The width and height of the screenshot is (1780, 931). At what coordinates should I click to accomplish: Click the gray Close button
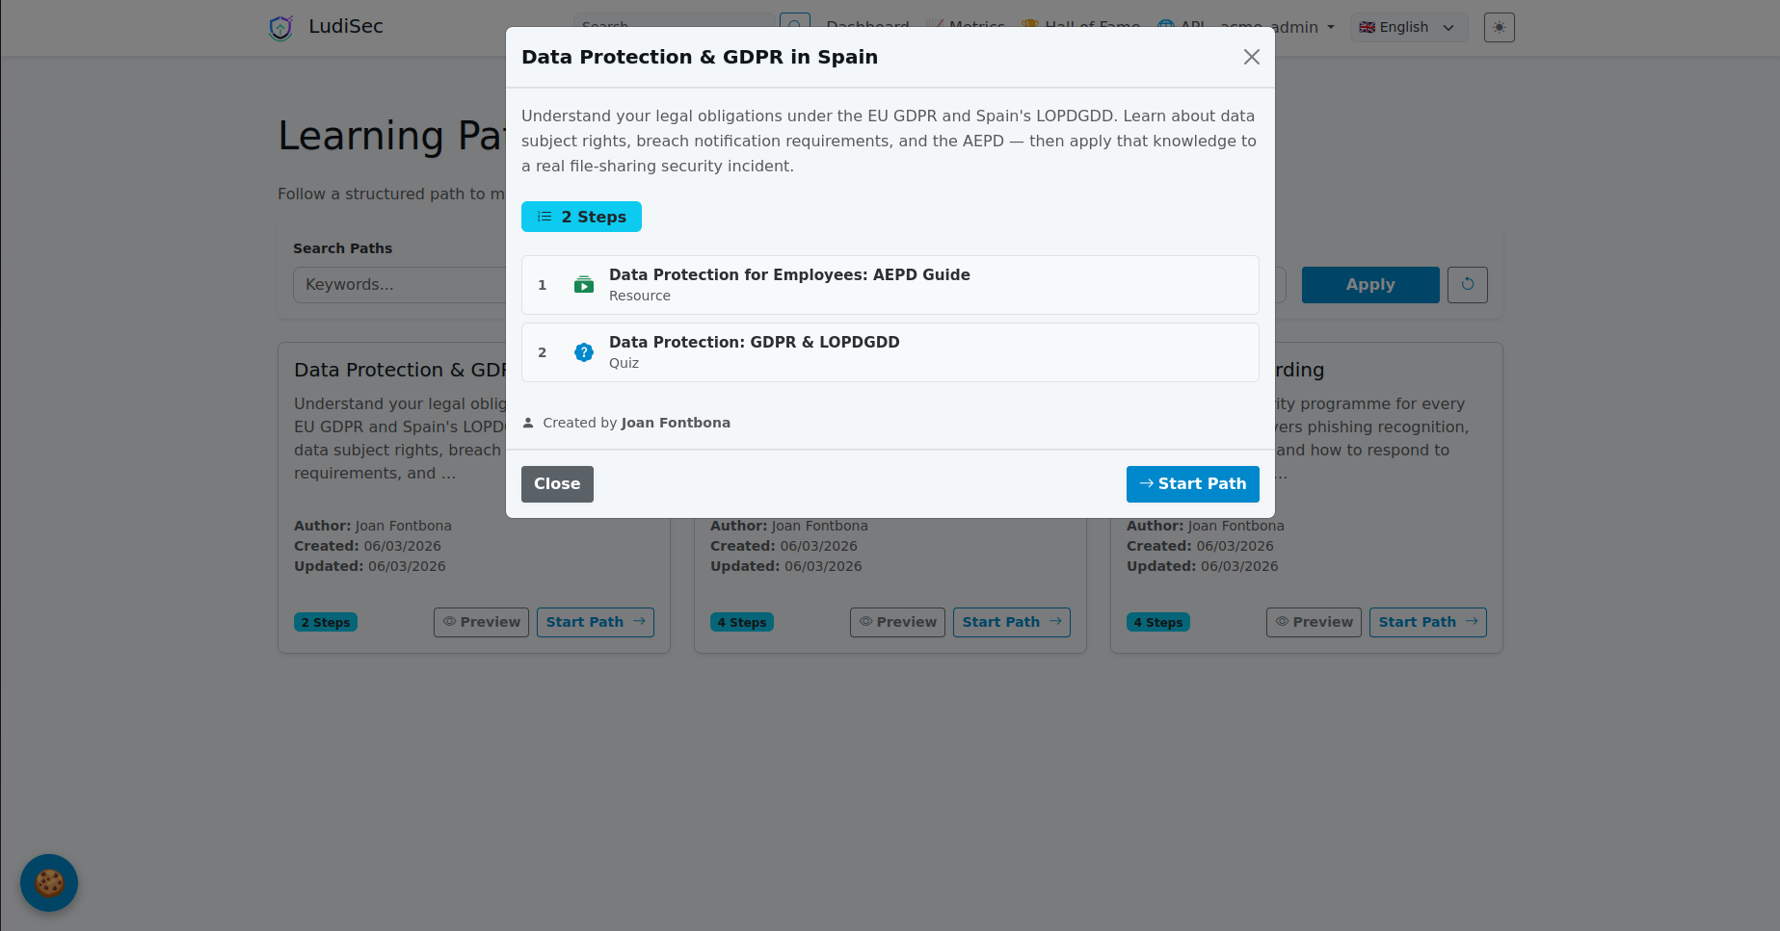click(x=557, y=484)
